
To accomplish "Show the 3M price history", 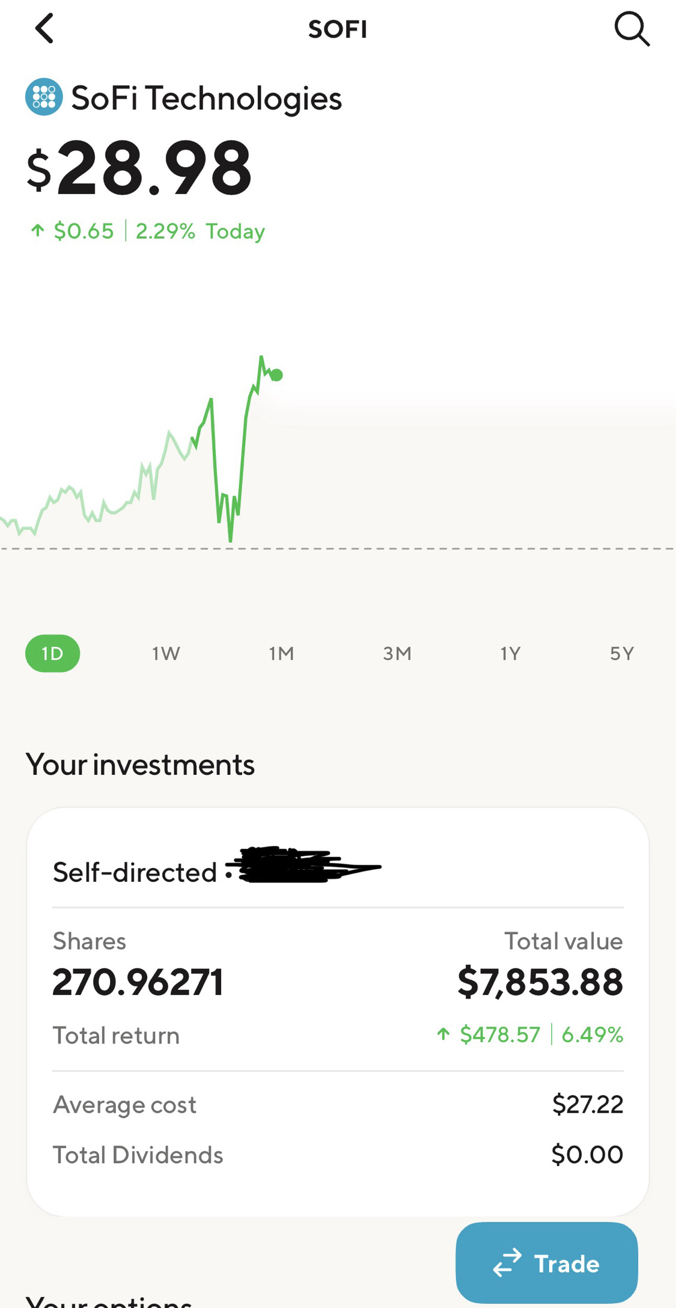I will (x=397, y=653).
